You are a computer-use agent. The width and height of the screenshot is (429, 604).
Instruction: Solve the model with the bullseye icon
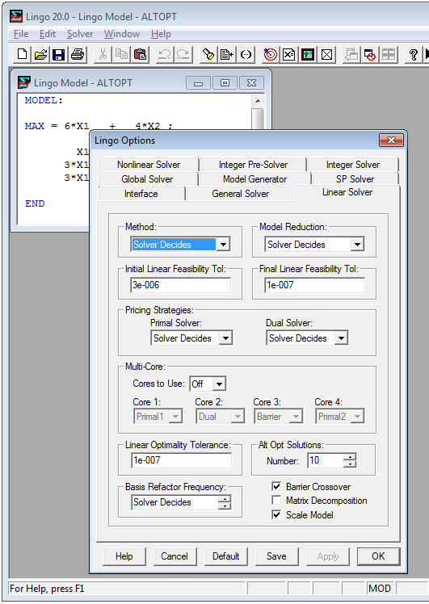270,54
